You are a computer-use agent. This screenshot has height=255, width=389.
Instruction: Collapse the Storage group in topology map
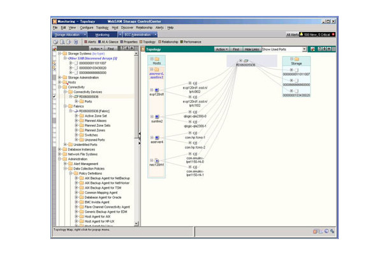tap(292, 59)
